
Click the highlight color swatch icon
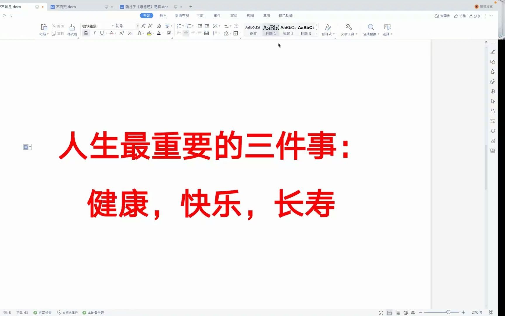coord(149,33)
